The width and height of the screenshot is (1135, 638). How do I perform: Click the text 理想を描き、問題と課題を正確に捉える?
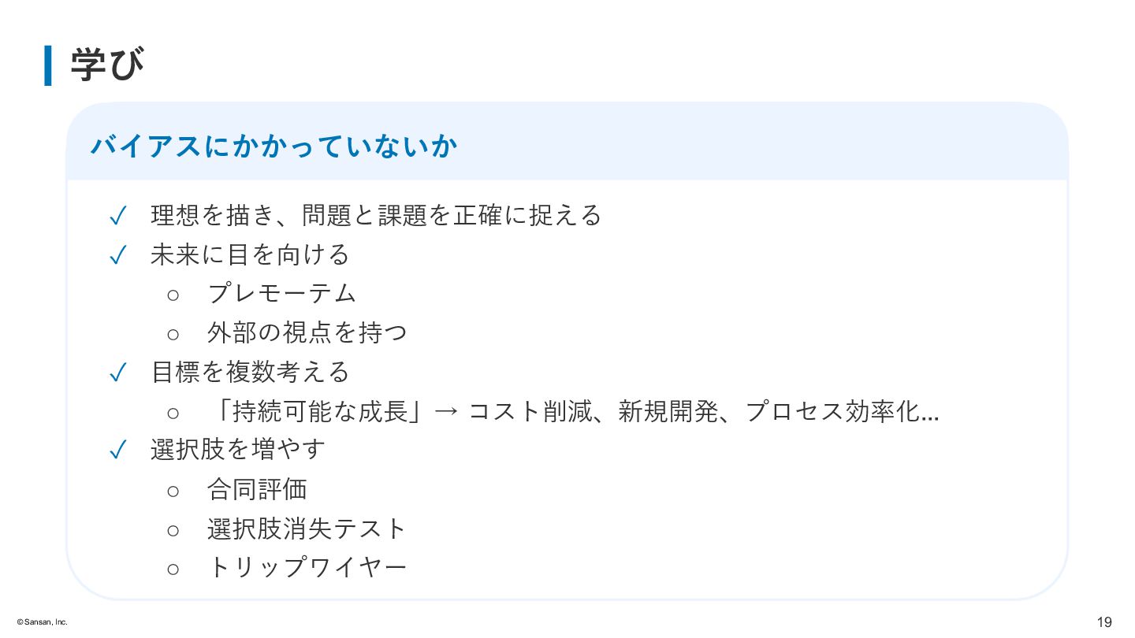coord(376,215)
